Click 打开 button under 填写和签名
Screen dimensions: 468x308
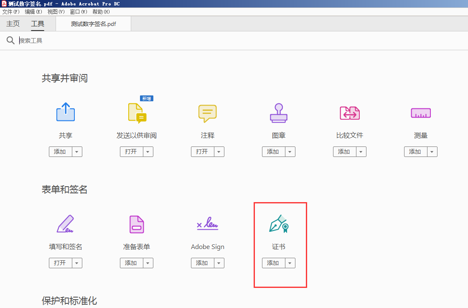tap(60, 263)
